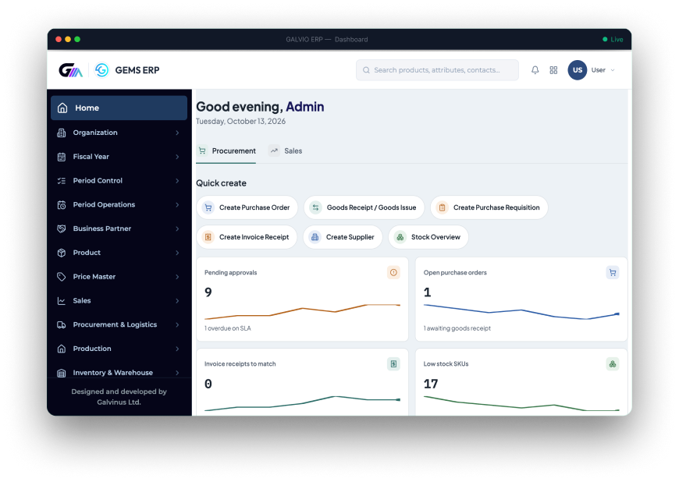Click the Invoice receipts to match icon

tap(393, 364)
